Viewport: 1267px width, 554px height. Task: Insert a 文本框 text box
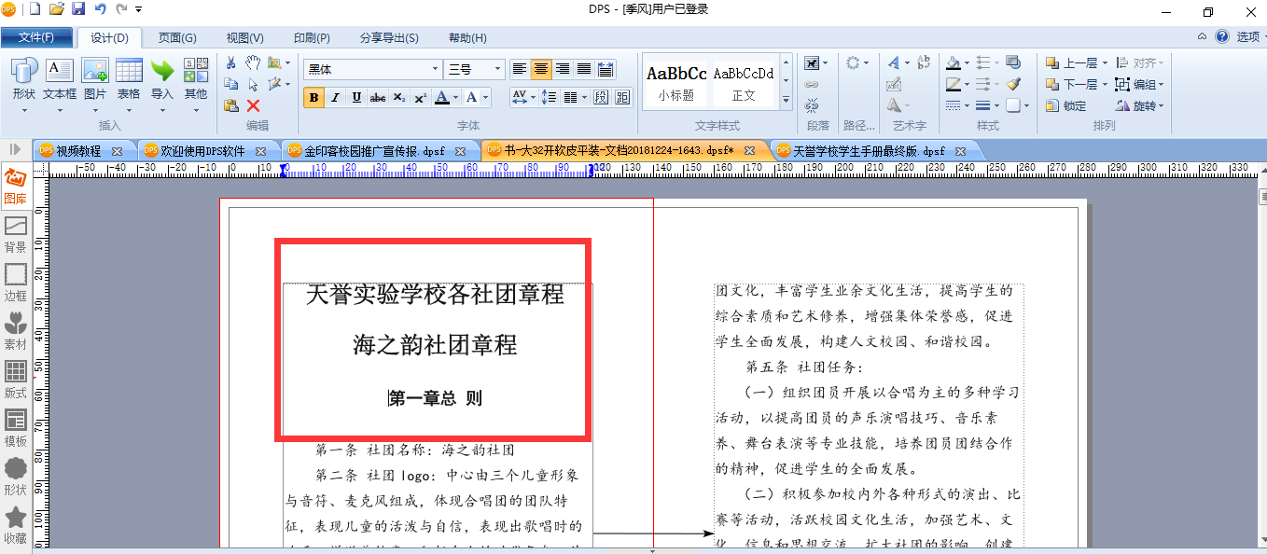[x=60, y=79]
